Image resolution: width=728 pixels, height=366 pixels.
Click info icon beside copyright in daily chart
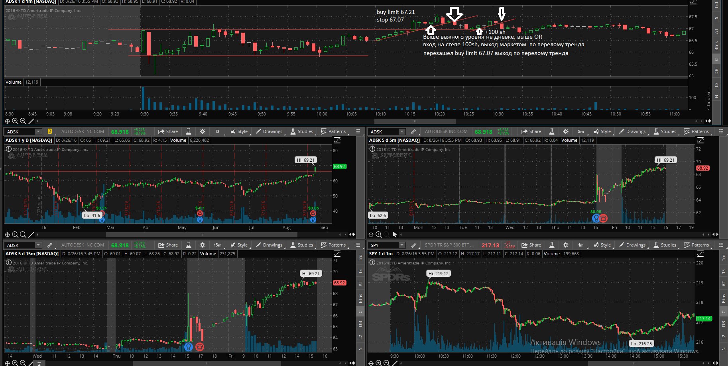click(x=8, y=149)
